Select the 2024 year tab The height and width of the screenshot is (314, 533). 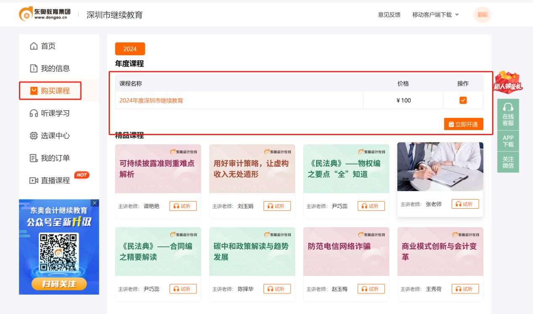pyautogui.click(x=130, y=48)
